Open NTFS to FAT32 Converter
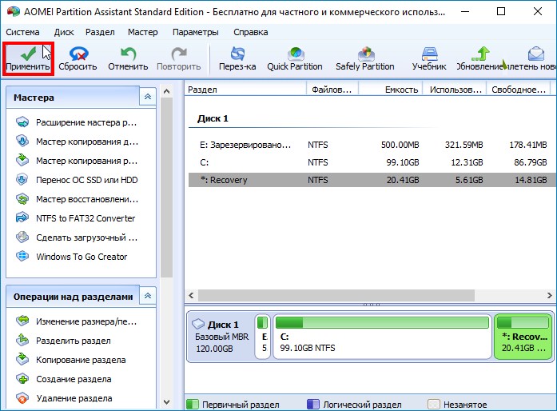 pos(75,218)
